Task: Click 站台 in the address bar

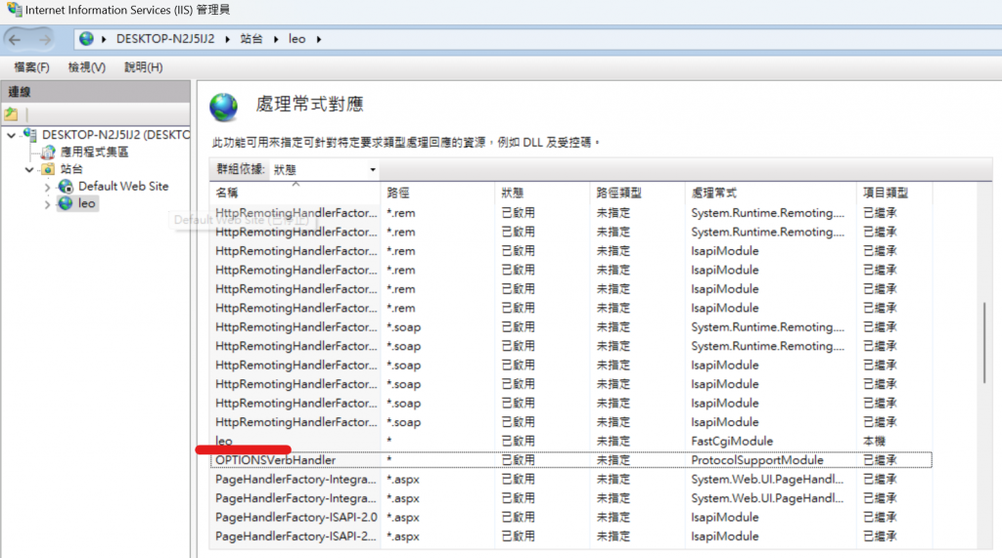Action: [x=251, y=39]
